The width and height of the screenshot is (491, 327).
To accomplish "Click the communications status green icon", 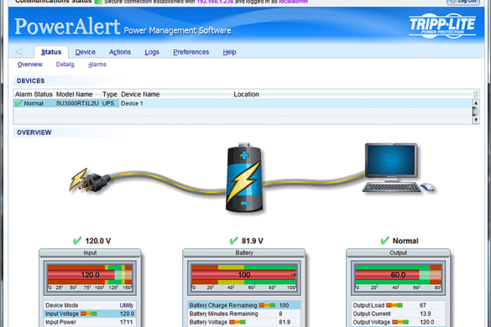I will 98,2.
